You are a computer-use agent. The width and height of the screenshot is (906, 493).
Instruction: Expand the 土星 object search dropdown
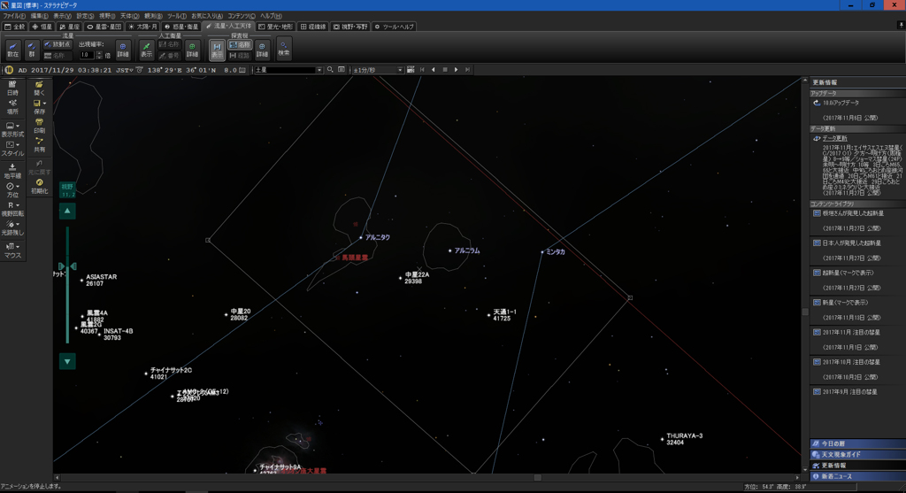coord(319,69)
